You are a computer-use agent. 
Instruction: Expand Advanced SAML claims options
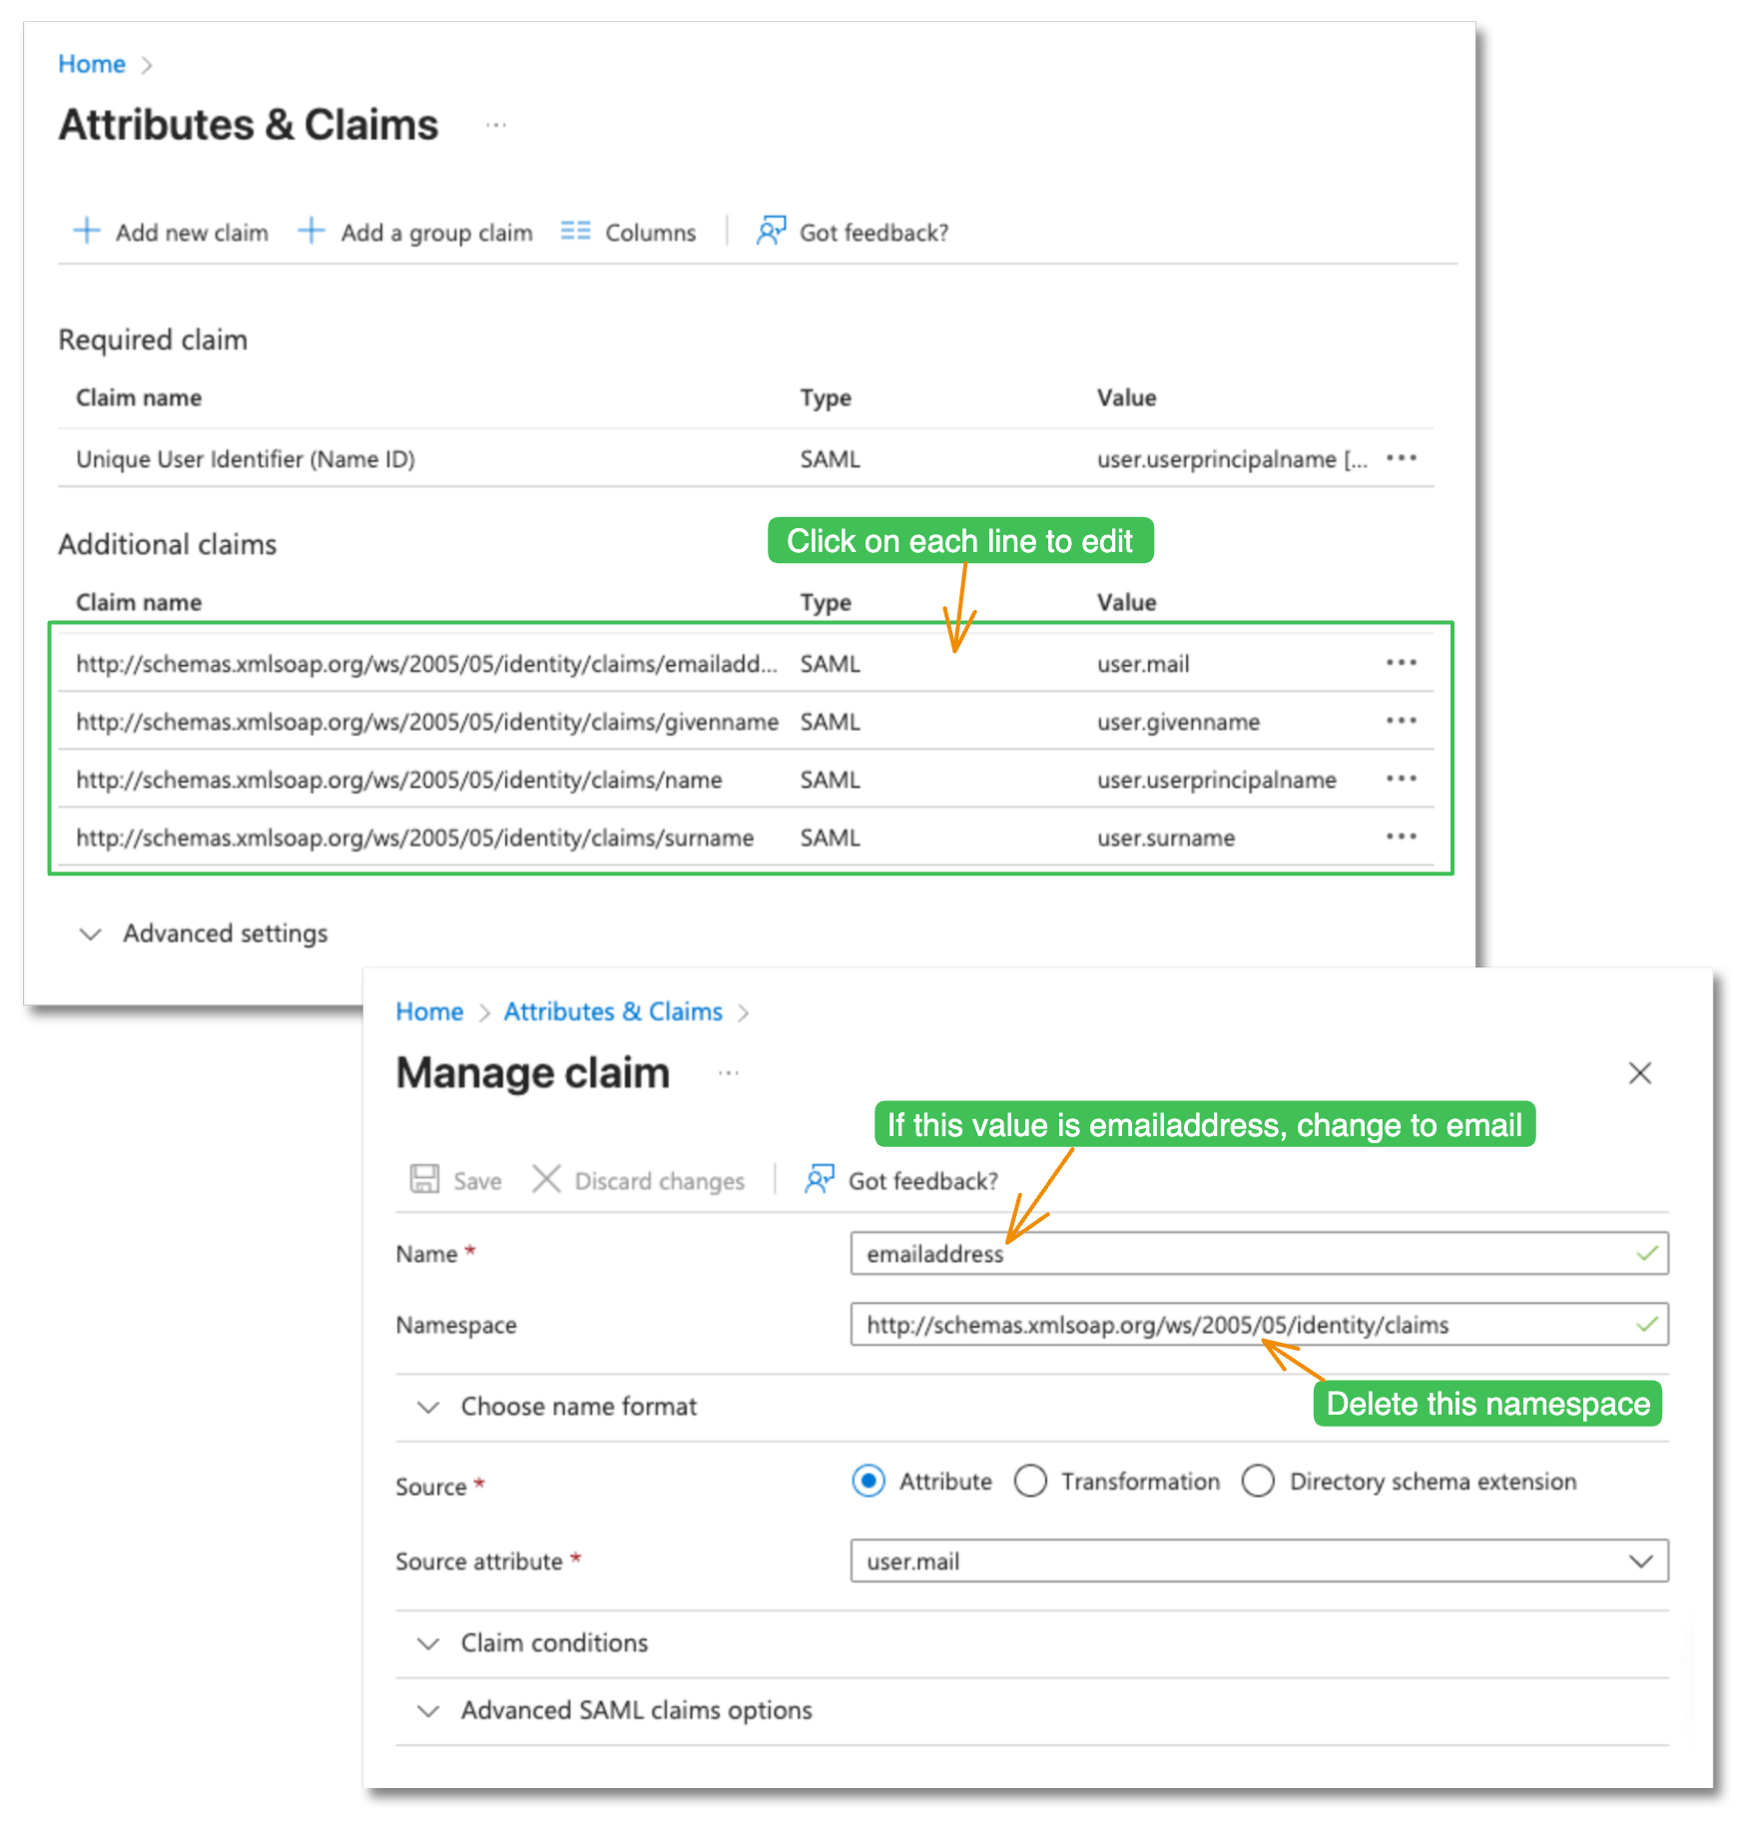click(x=428, y=1711)
